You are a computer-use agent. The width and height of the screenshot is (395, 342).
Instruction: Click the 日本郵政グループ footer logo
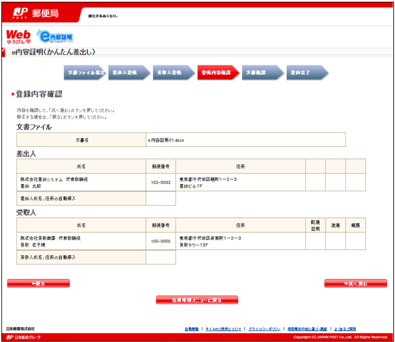[23, 337]
